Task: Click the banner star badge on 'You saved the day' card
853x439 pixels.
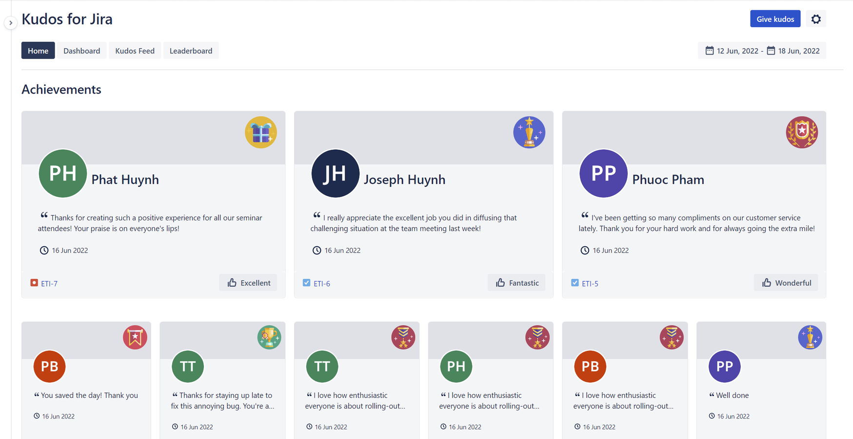Action: coord(135,337)
